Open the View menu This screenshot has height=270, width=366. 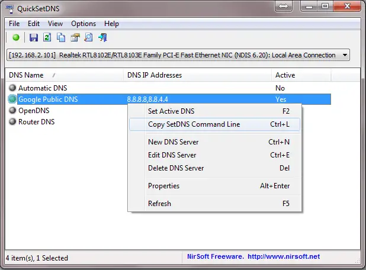click(x=55, y=24)
